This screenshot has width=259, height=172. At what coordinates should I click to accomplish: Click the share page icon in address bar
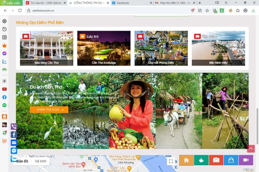pos(200,11)
